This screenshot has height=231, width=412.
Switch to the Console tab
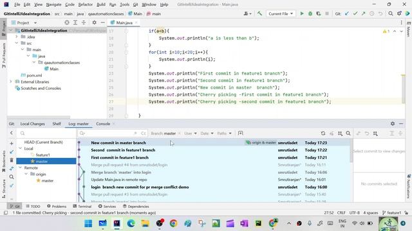coord(103,124)
